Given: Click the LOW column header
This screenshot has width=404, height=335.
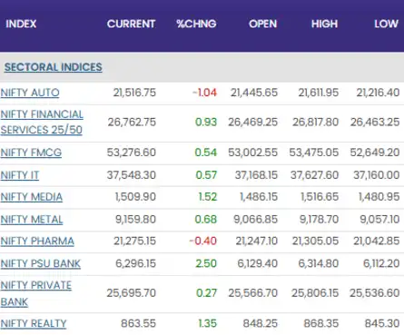Looking at the screenshot, I should click(x=386, y=24).
